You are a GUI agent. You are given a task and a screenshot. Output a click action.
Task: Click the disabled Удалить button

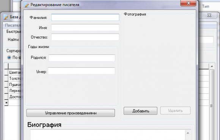click(x=175, y=110)
